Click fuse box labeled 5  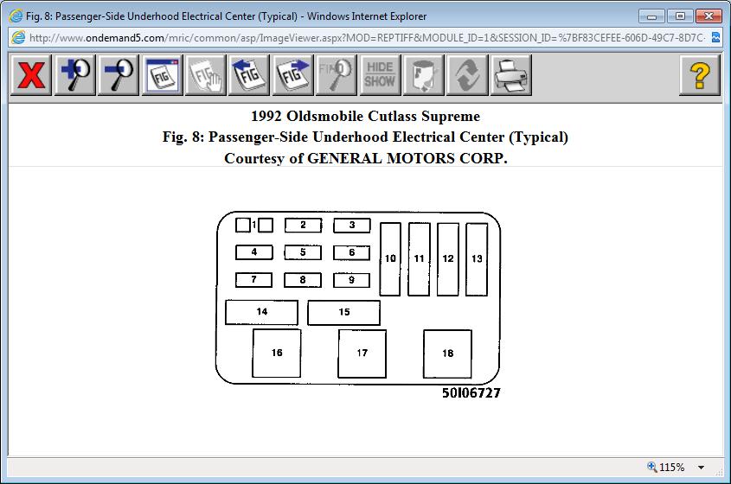pyautogui.click(x=303, y=252)
